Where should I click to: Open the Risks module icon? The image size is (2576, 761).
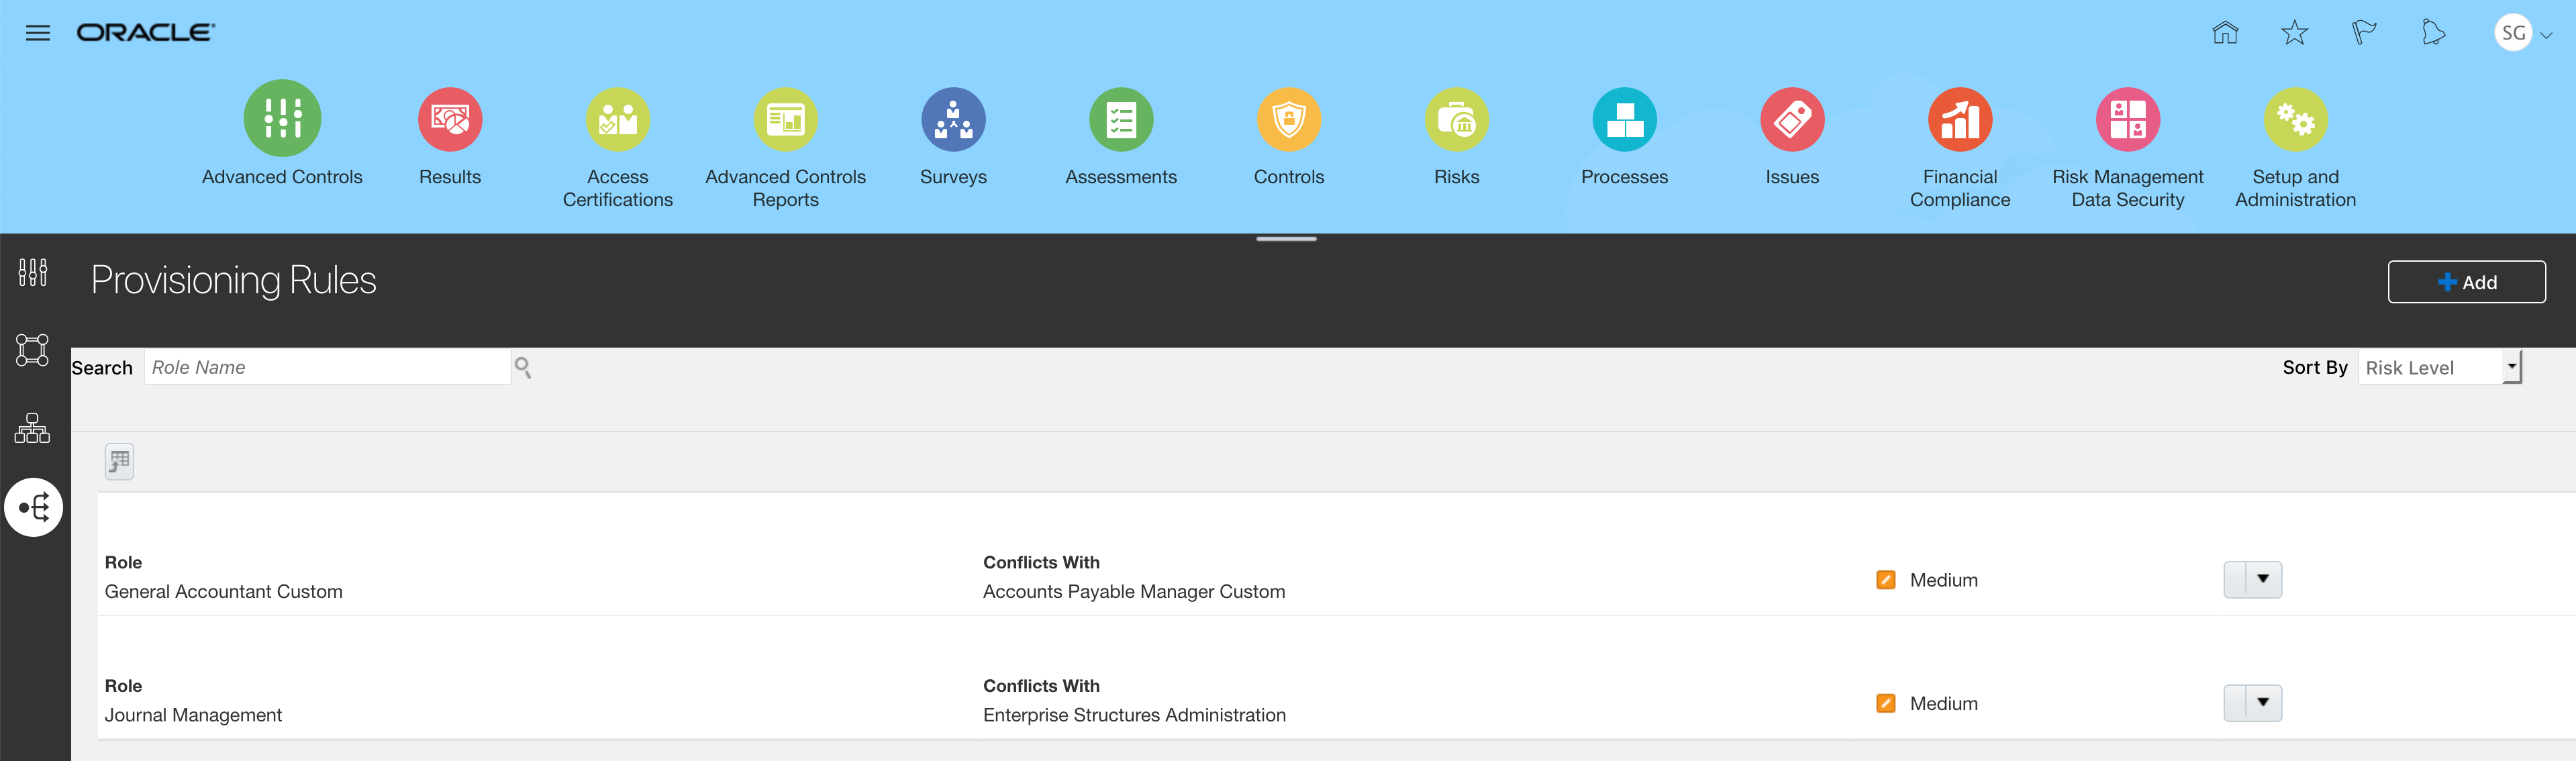[x=1457, y=120]
